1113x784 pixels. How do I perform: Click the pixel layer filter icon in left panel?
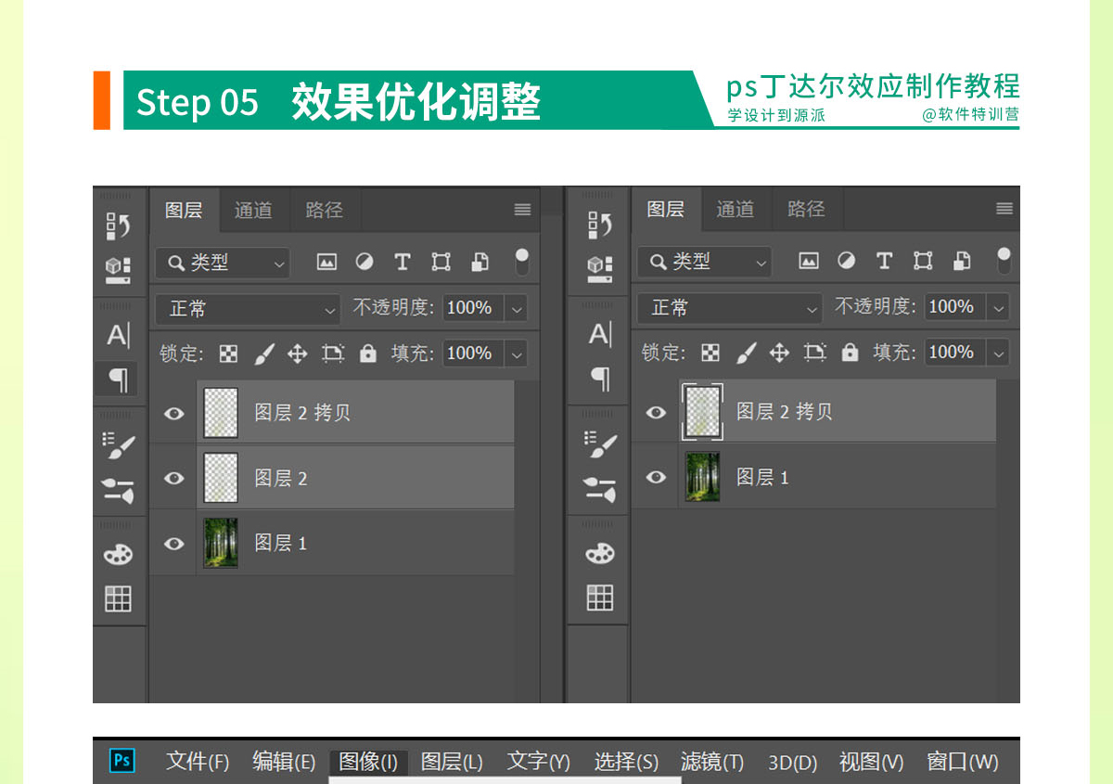[326, 262]
